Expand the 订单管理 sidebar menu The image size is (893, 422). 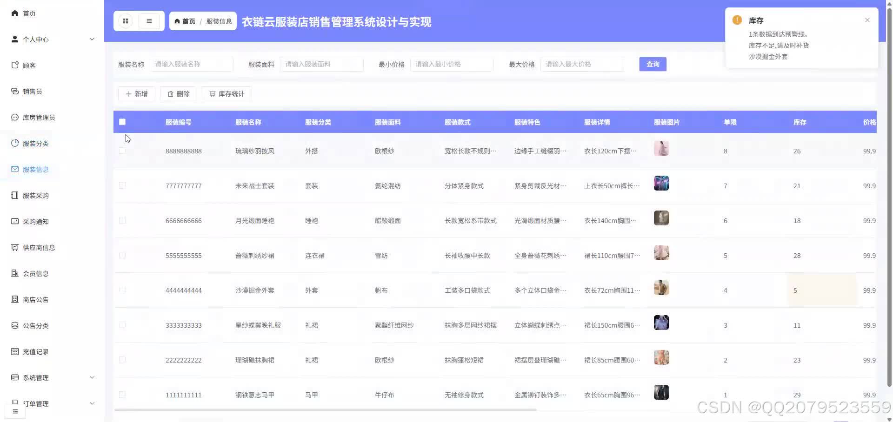52,403
